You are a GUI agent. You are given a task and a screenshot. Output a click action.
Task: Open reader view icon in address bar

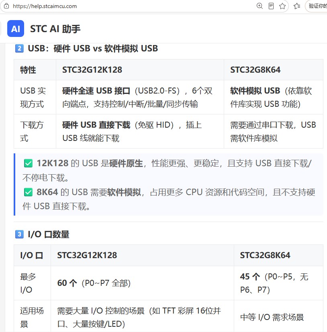click(x=271, y=6)
